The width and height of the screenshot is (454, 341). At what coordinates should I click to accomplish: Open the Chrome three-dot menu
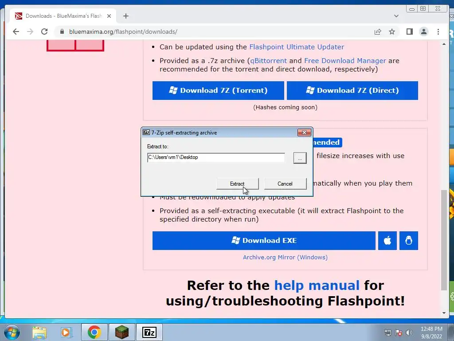(438, 32)
